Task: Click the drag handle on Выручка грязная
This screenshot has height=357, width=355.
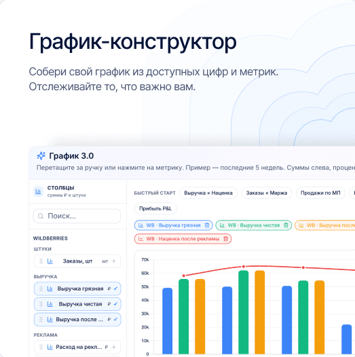Action: [41, 288]
